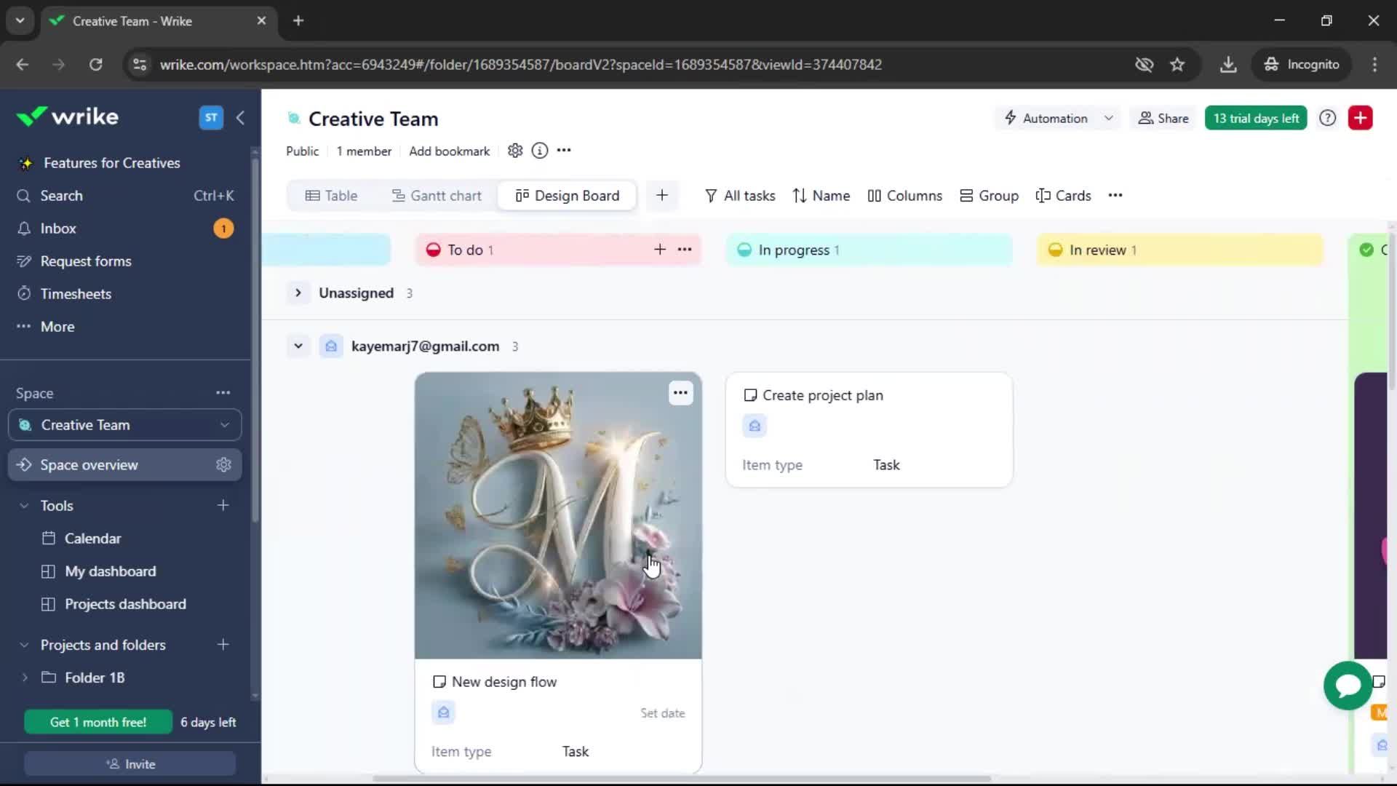1397x786 pixels.
Task: Open the Columns options
Action: pos(904,196)
